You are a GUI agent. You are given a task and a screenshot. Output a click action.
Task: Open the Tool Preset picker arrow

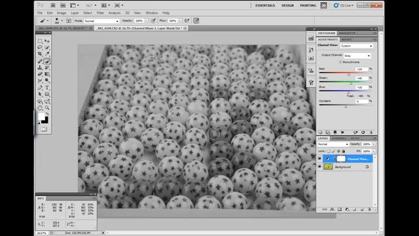pyautogui.click(x=48, y=20)
